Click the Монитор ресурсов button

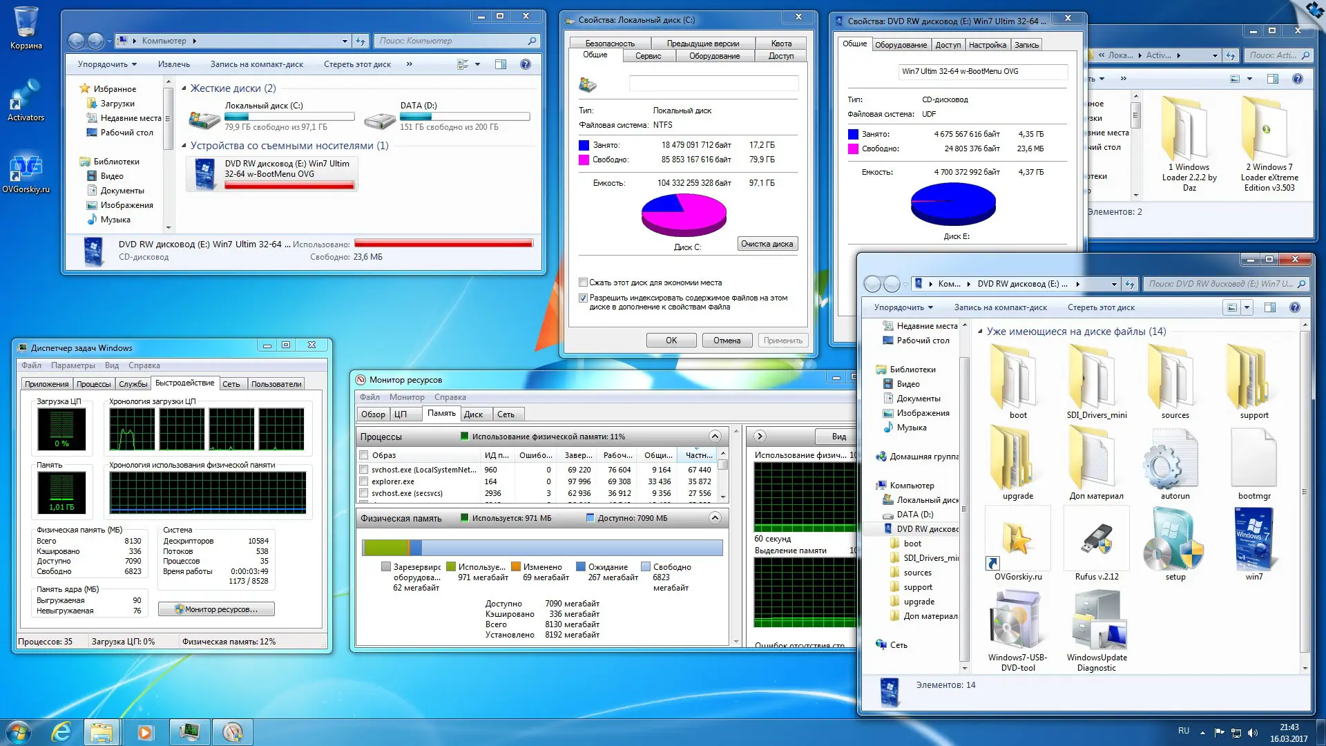click(216, 609)
